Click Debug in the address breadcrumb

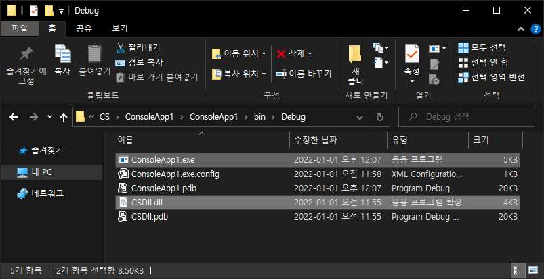pyautogui.click(x=293, y=117)
